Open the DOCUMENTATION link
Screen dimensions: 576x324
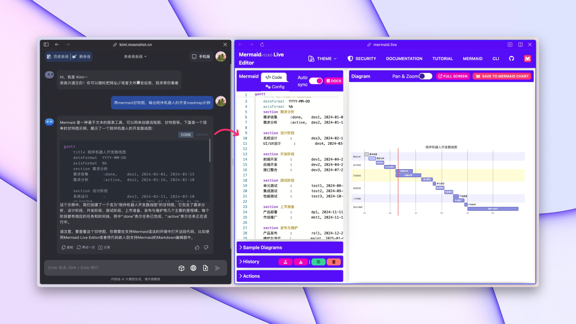(404, 59)
